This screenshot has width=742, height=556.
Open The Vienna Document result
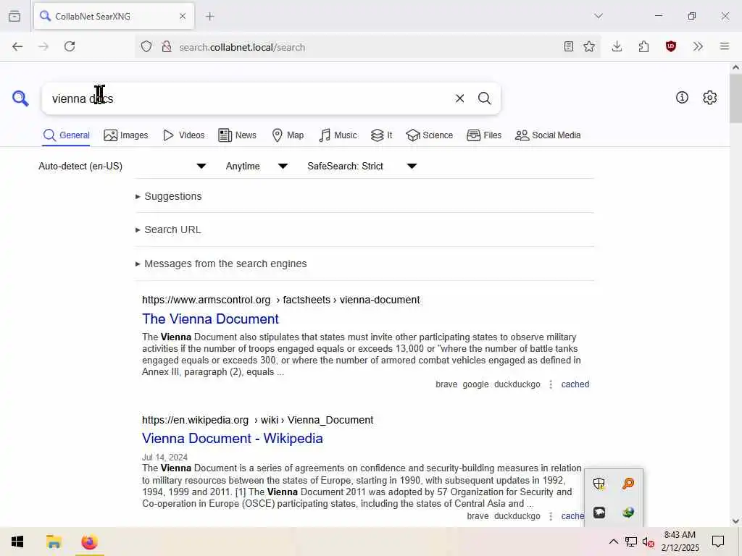point(211,319)
